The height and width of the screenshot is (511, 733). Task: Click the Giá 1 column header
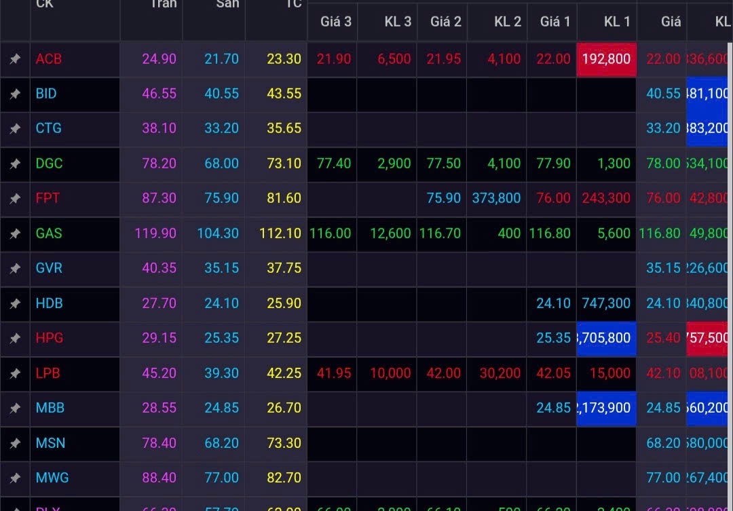tap(555, 22)
